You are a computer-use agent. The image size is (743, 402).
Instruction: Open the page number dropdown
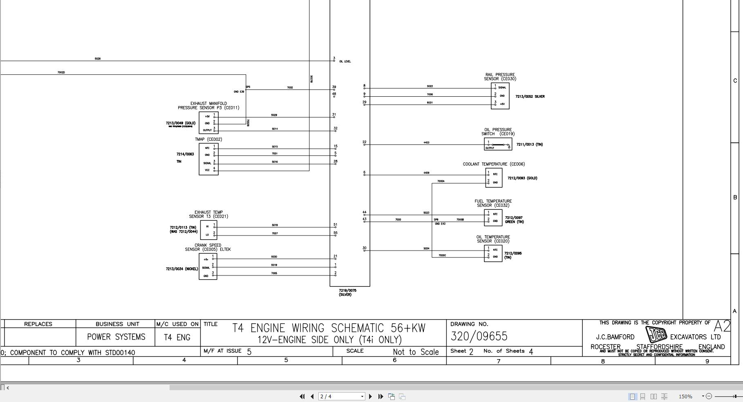[x=362, y=396]
